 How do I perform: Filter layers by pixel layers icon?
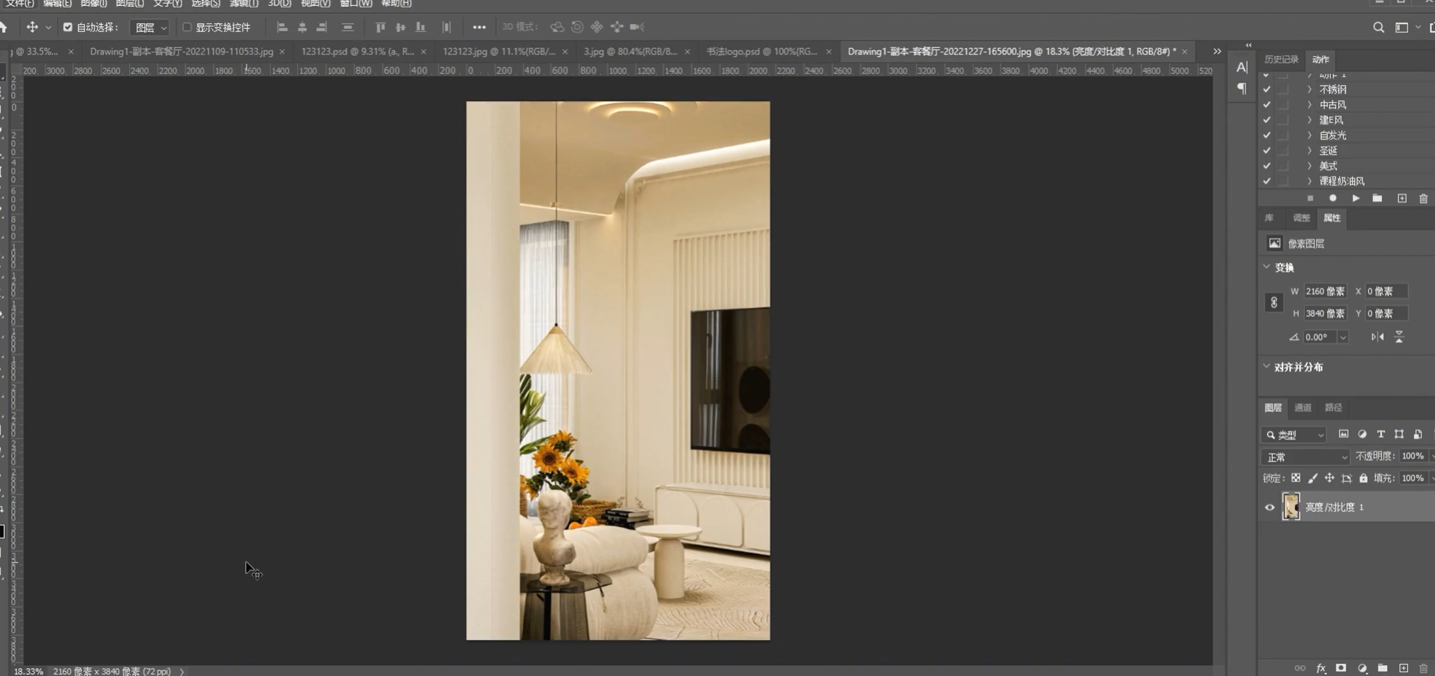pos(1344,434)
